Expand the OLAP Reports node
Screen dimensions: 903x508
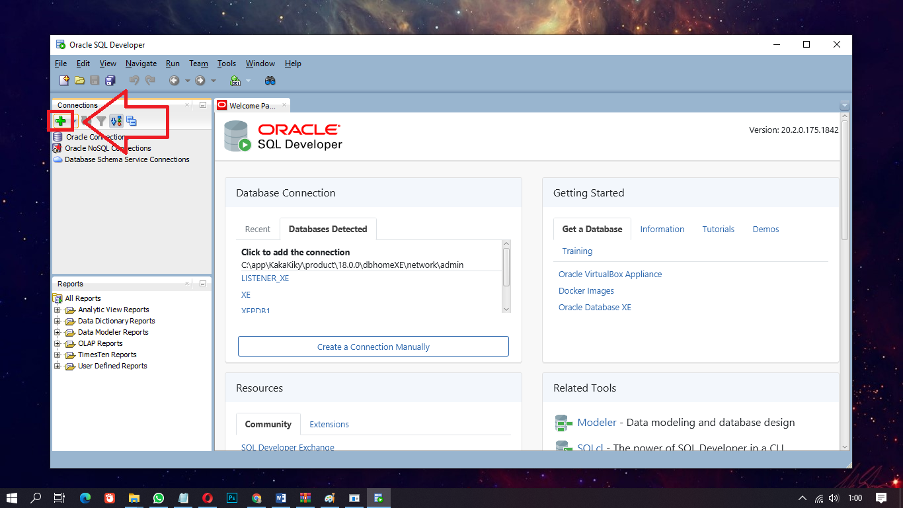pyautogui.click(x=58, y=343)
